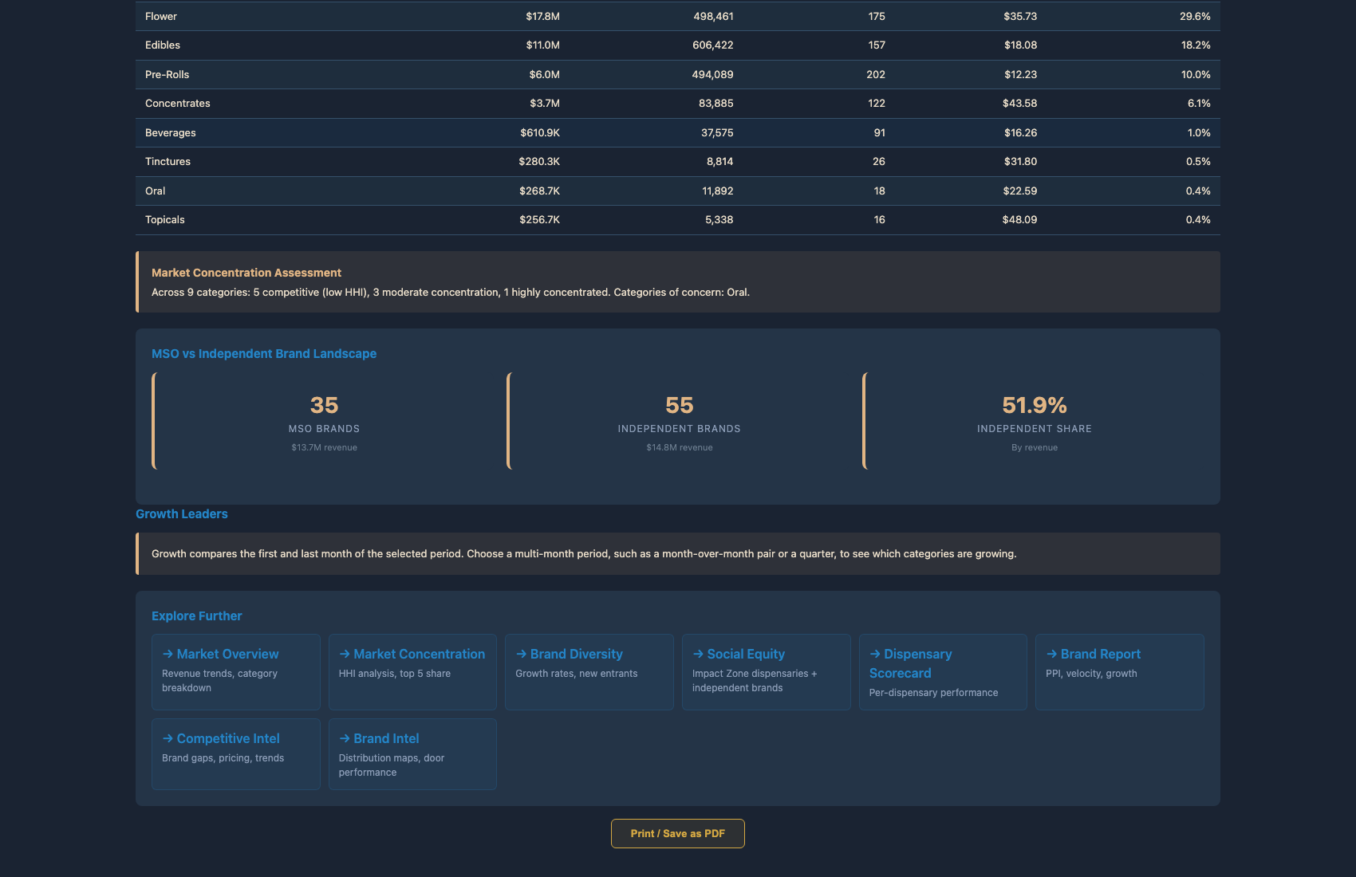This screenshot has width=1356, height=877.
Task: Click the $13.7M revenue caption
Action: pyautogui.click(x=325, y=447)
